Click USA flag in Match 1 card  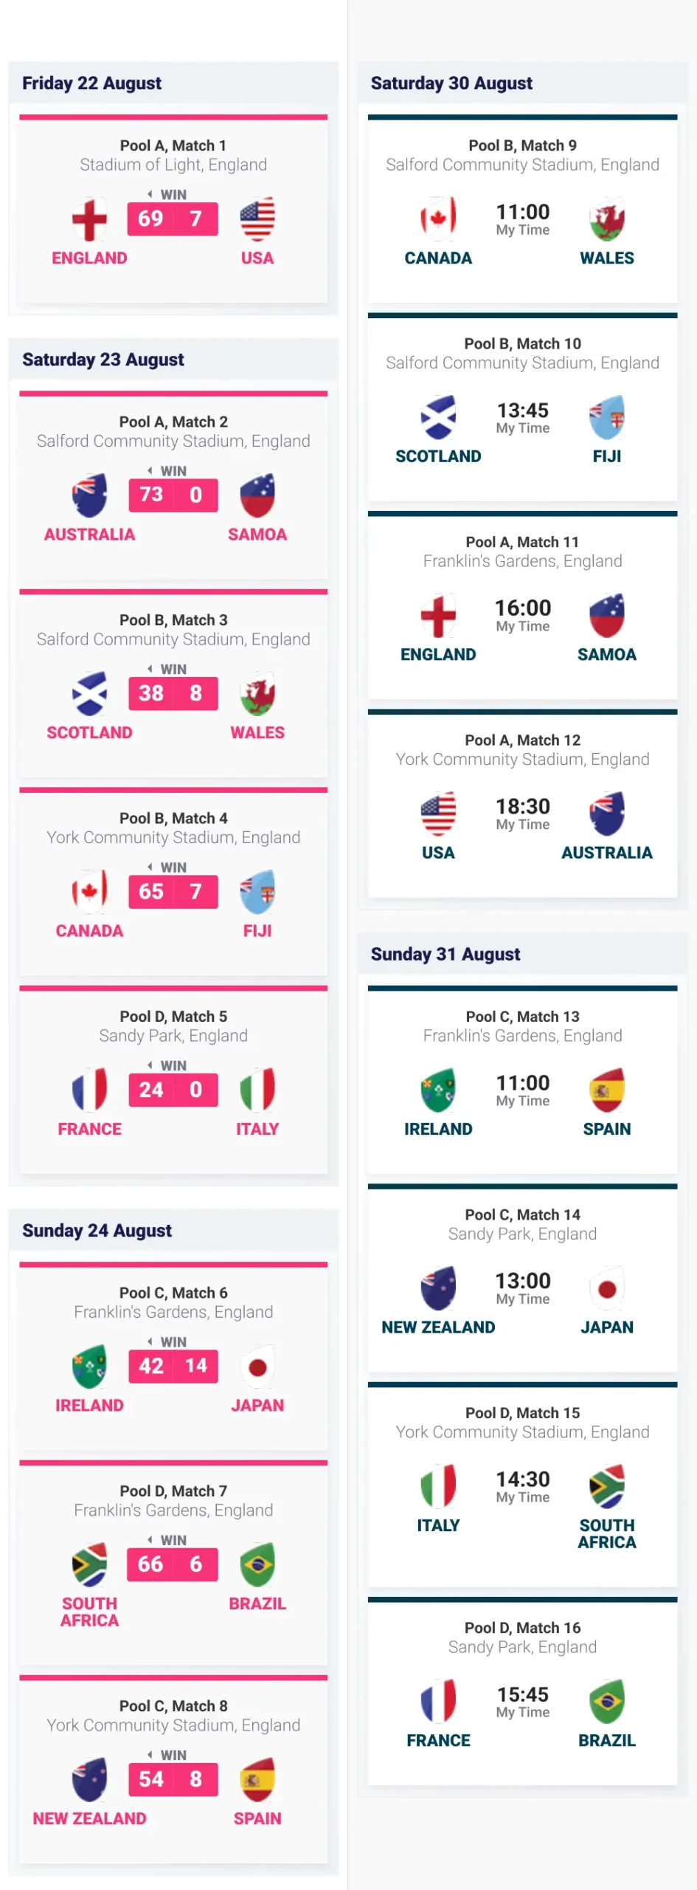click(x=257, y=219)
